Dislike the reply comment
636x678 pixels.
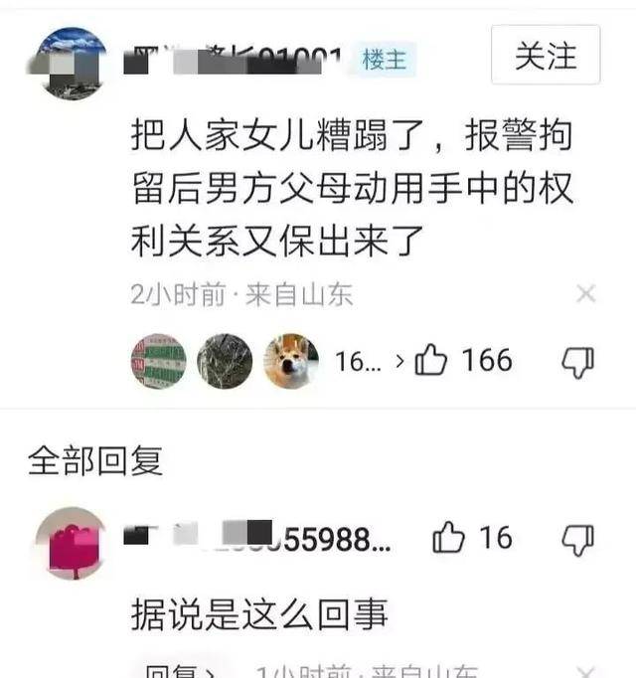pyautogui.click(x=578, y=540)
